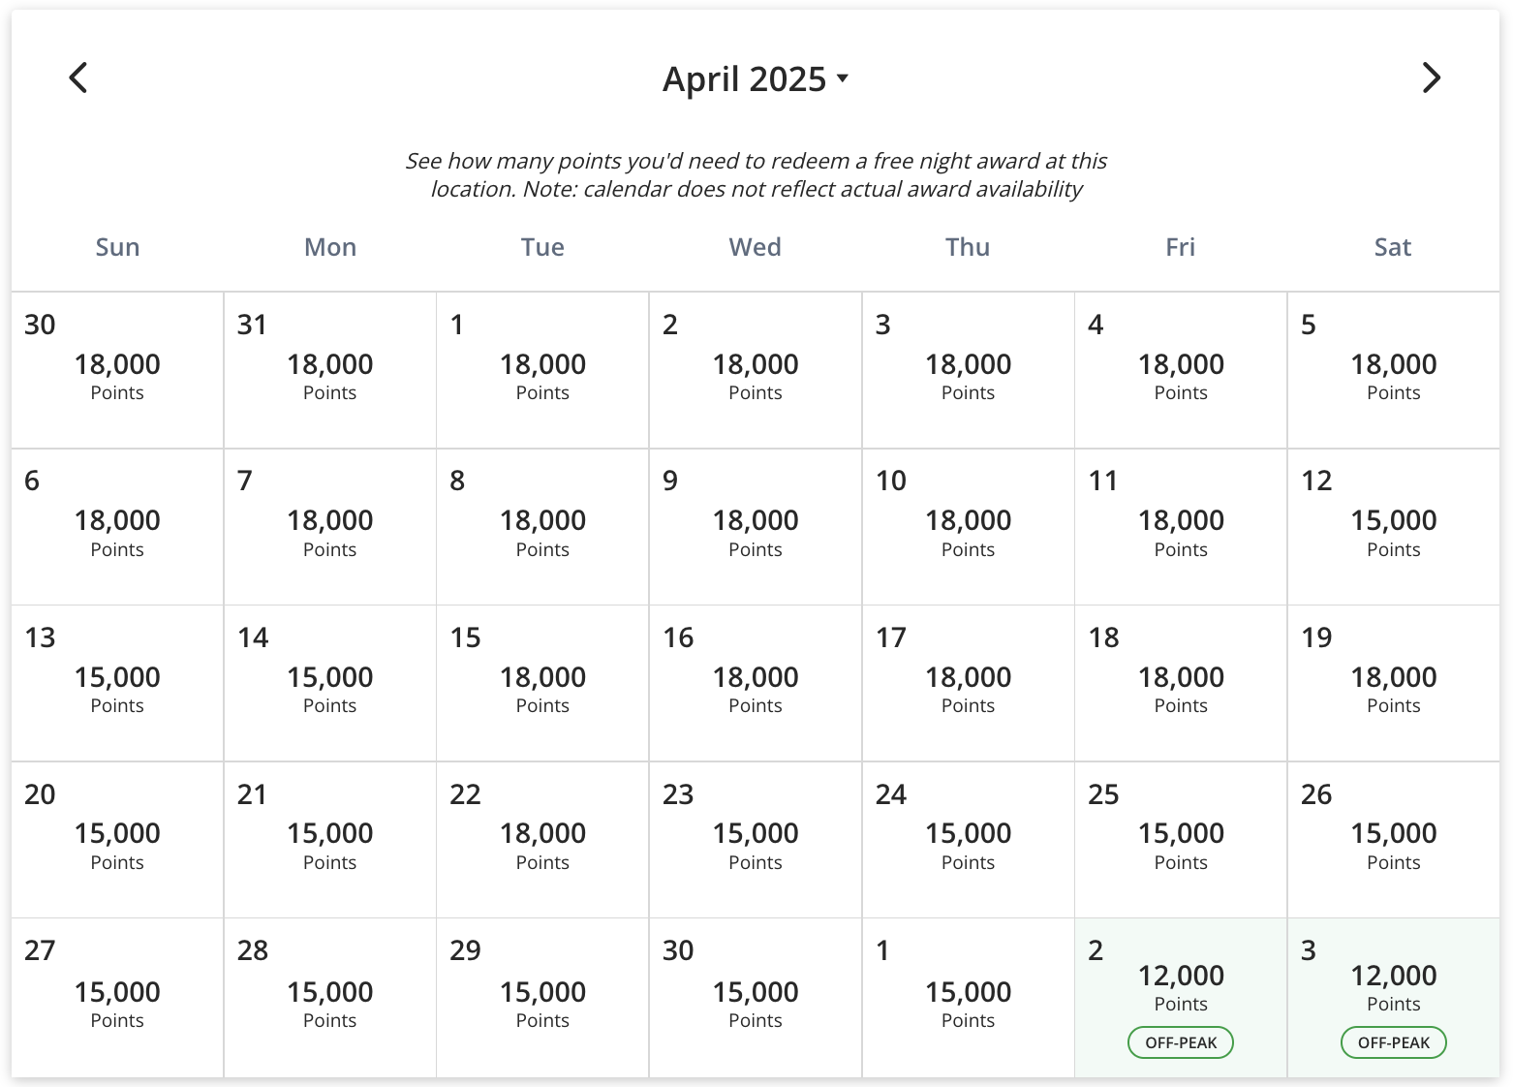Click the OFF-PEAK badge on May 3
The image size is (1513, 1087).
point(1393,1042)
